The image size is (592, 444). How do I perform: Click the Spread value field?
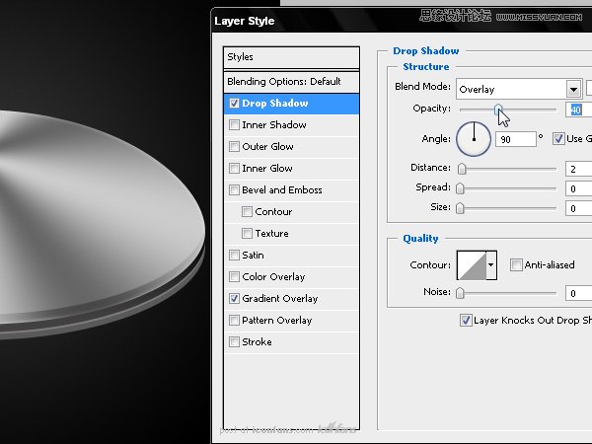(x=579, y=188)
